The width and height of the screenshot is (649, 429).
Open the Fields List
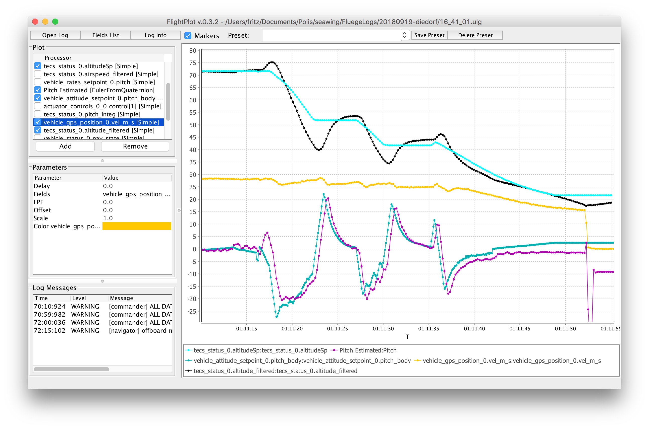(x=105, y=35)
